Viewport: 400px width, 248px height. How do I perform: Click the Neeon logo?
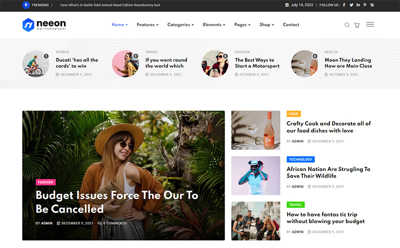tap(44, 24)
